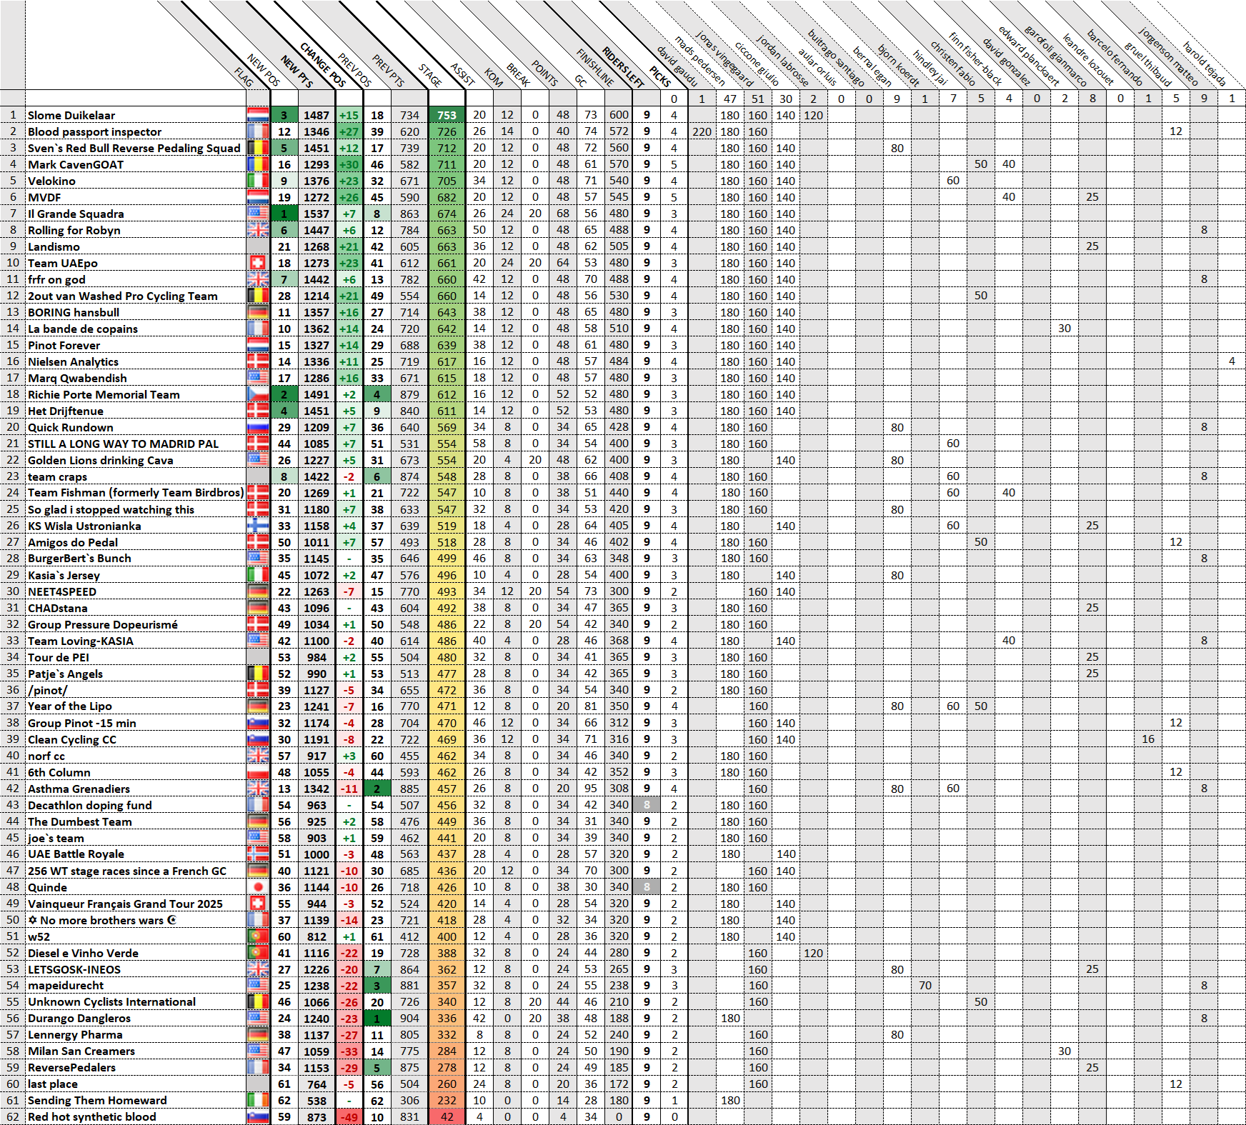Viewport: 1246px width, 1125px height.
Task: Click the 'Landismo' team name
Action: pyautogui.click(x=54, y=246)
